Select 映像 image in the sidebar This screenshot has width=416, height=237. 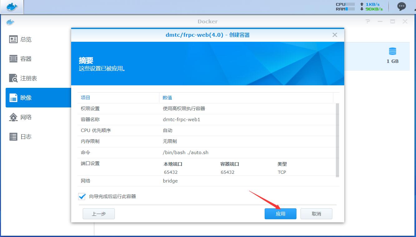coord(39,97)
